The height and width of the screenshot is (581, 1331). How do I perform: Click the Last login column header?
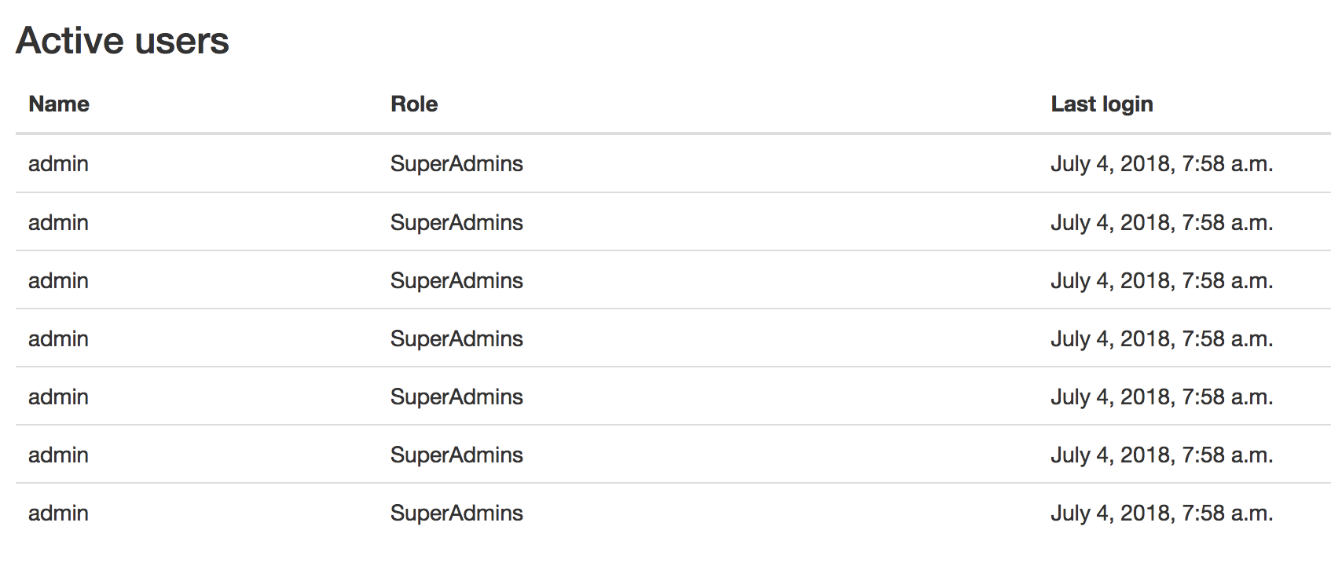coord(1102,104)
